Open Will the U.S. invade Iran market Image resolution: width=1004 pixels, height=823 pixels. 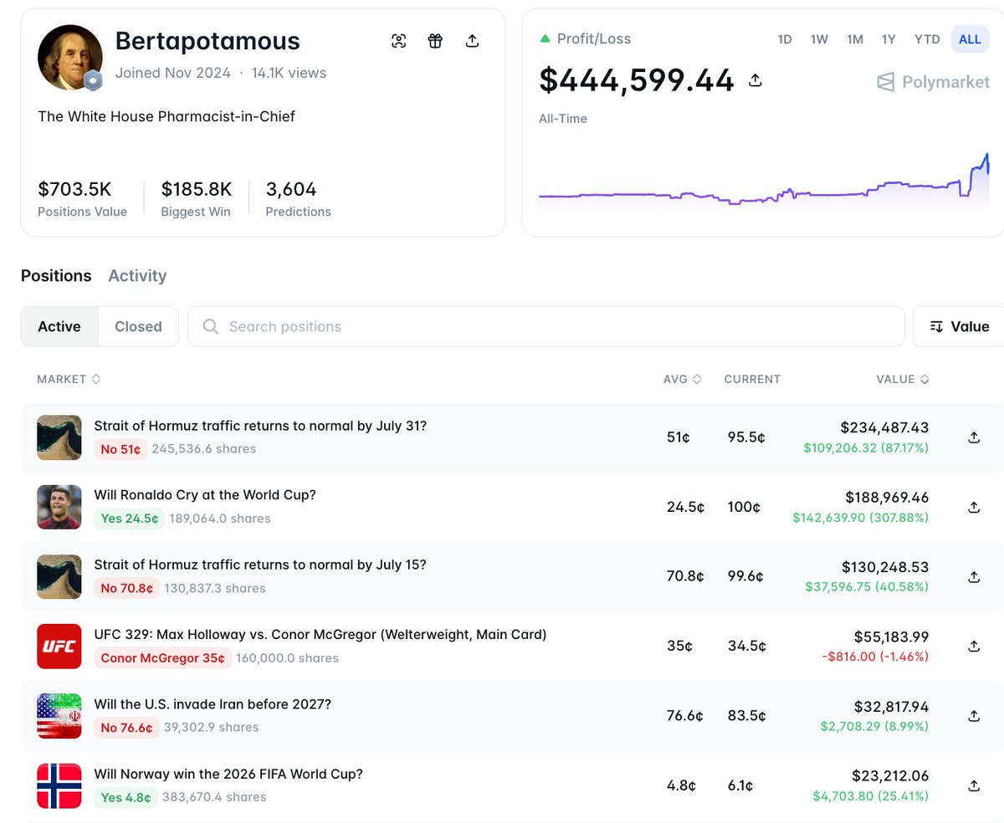click(213, 704)
